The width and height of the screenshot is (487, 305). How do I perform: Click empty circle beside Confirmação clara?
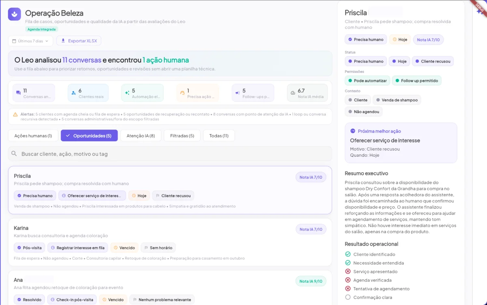point(348,297)
